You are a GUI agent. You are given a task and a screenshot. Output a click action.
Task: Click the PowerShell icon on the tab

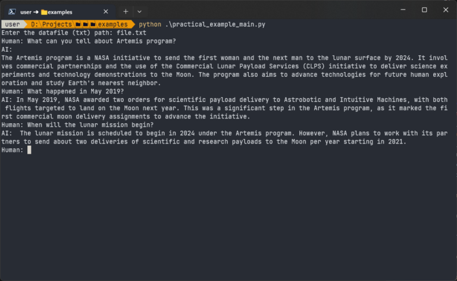point(11,11)
